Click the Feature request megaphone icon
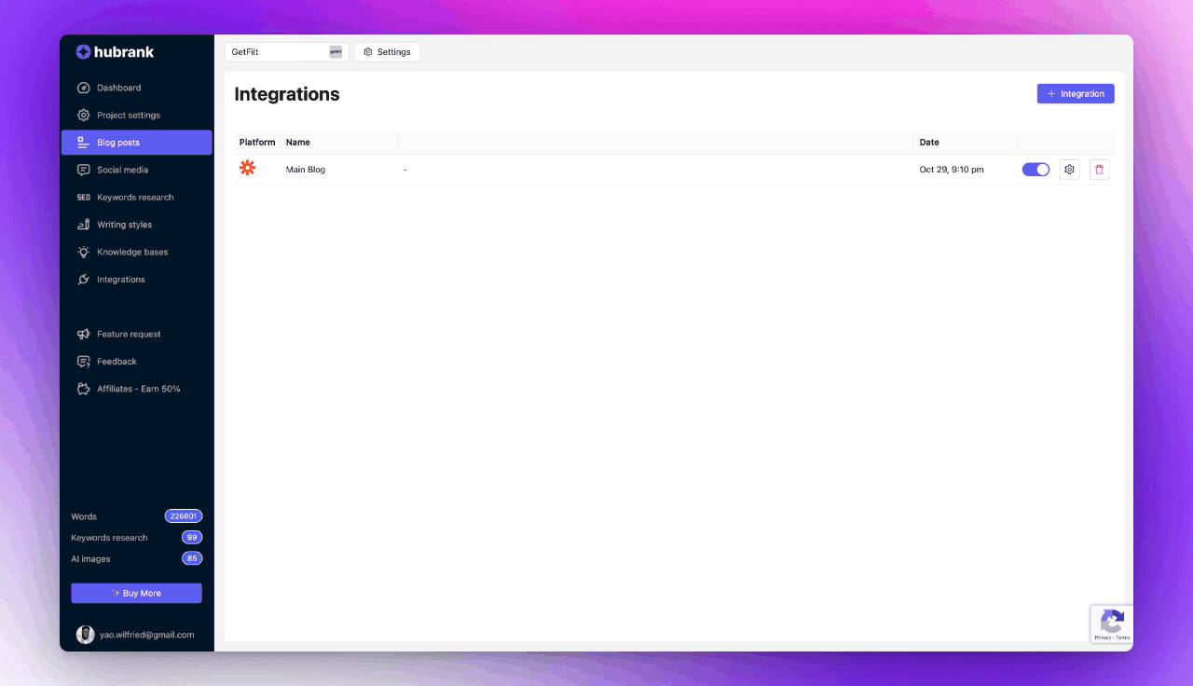Image resolution: width=1193 pixels, height=686 pixels. tap(83, 335)
